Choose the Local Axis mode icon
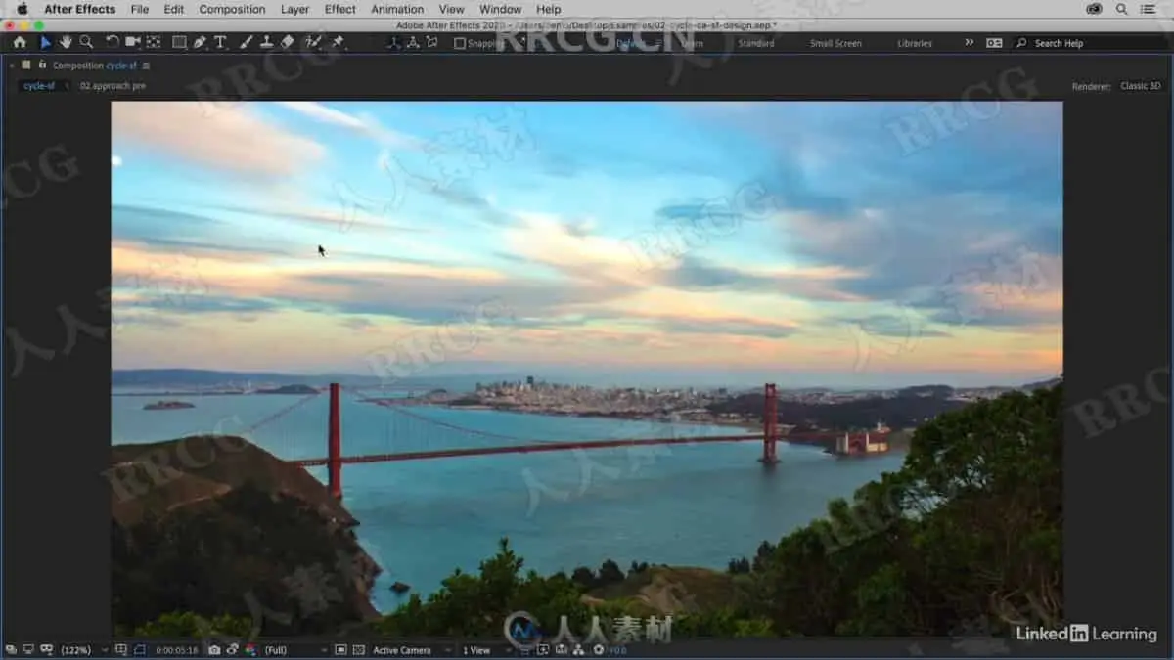 (393, 42)
